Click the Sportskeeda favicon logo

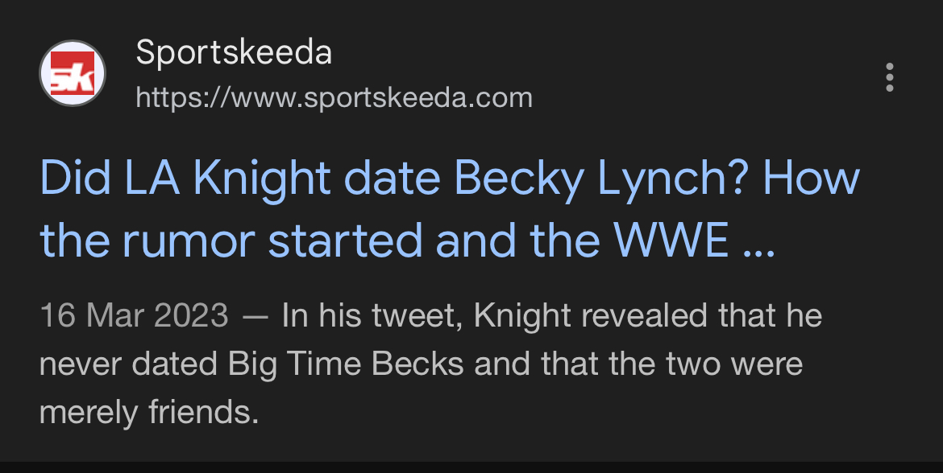pyautogui.click(x=73, y=74)
